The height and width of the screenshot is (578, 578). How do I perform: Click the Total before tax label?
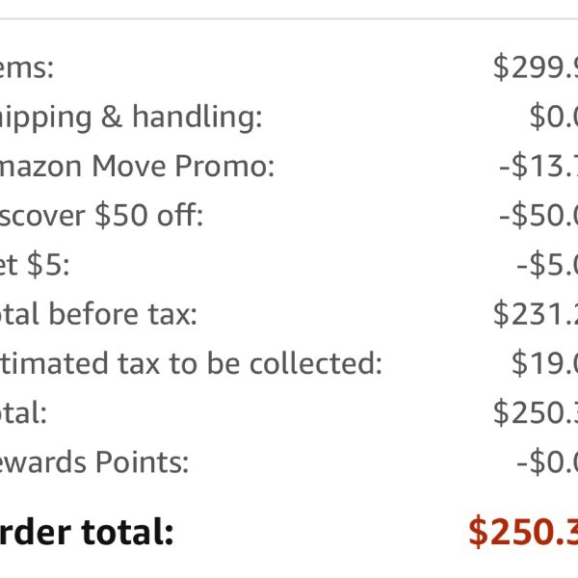pyautogui.click(x=98, y=314)
